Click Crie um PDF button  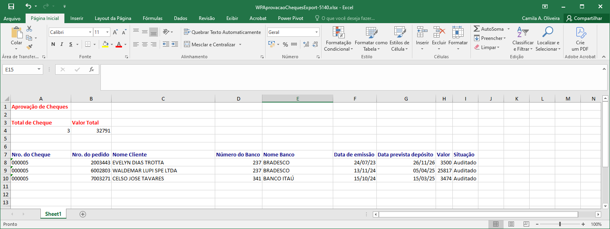click(x=580, y=39)
